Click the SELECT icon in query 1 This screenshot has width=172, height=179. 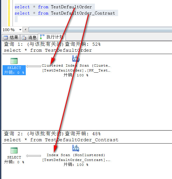point(14,61)
